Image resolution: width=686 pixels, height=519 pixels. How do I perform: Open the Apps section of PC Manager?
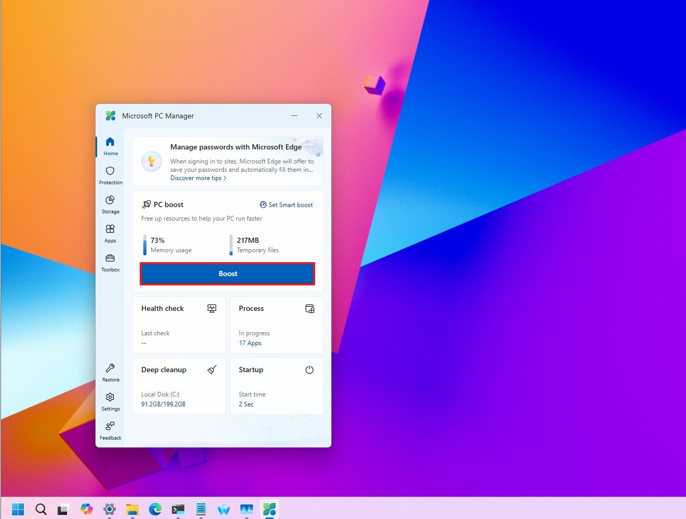point(110,233)
